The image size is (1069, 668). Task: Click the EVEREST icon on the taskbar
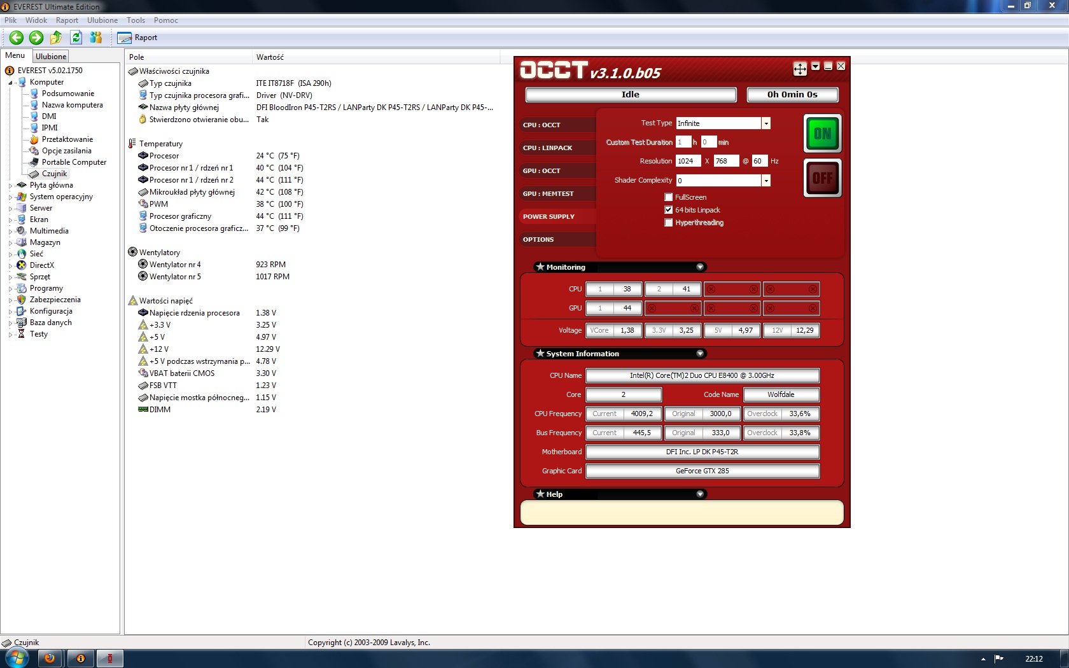tap(81, 658)
